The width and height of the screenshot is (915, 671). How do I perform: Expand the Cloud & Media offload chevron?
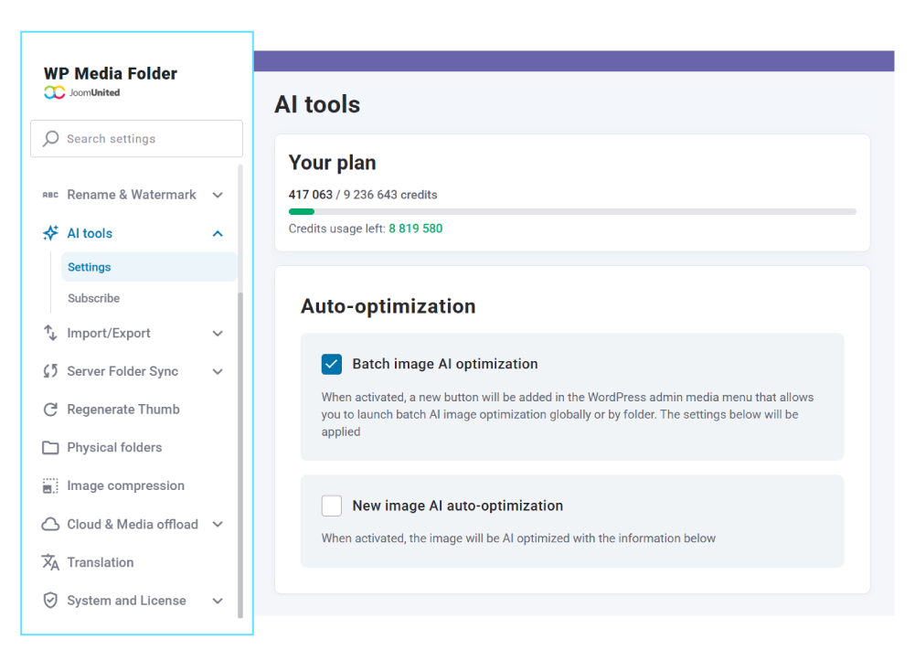(x=218, y=524)
